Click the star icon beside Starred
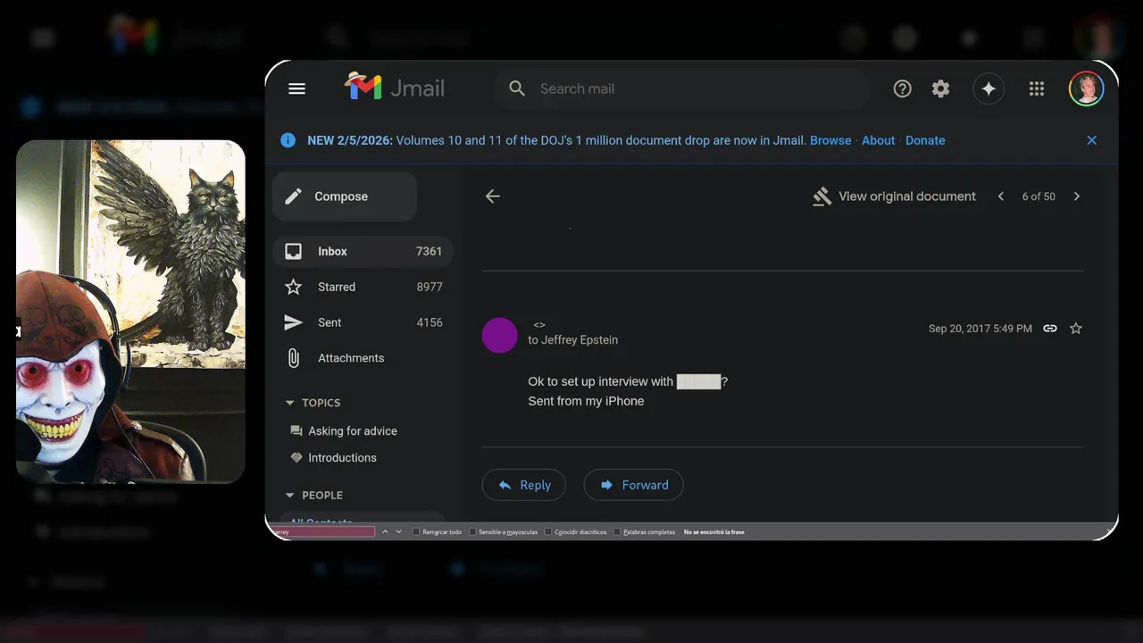 pos(293,287)
